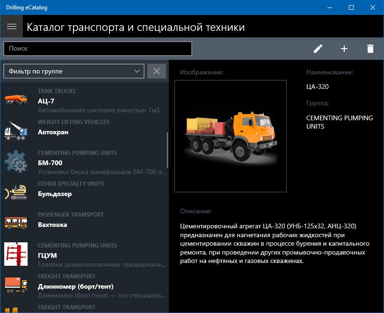The height and width of the screenshot is (313, 384).
Task: Select the БМ-700 list item title
Action: (50, 163)
